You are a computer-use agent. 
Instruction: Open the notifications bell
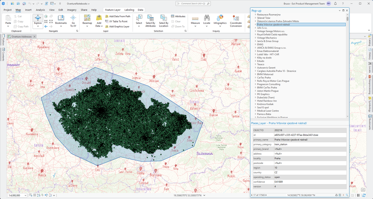336,3
